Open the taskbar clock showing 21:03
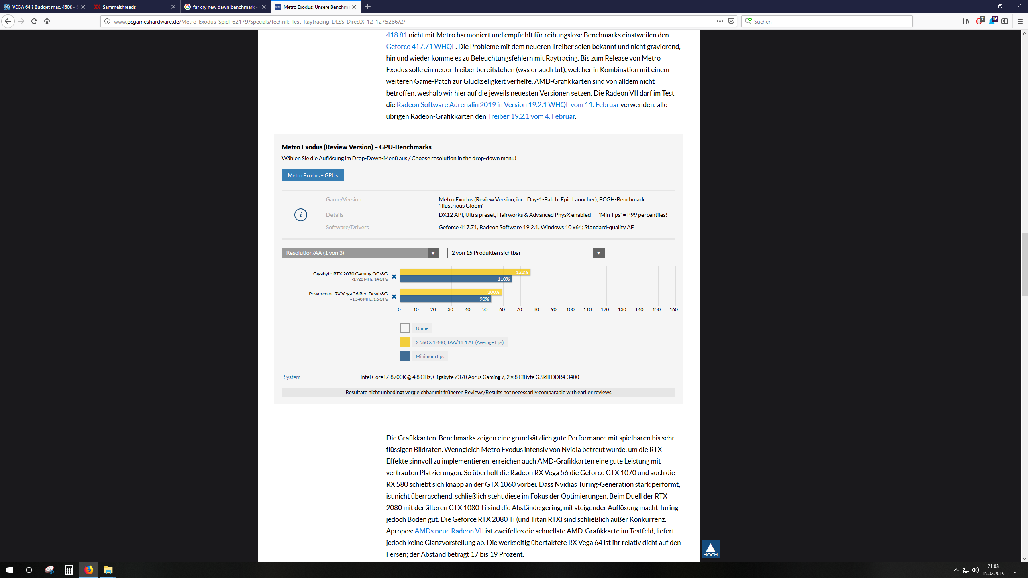This screenshot has width=1028, height=578. (993, 570)
